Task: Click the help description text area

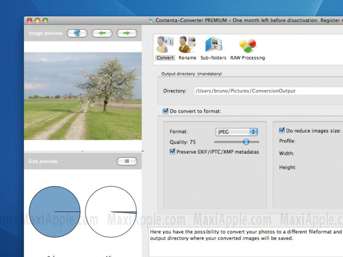Action: [x=246, y=242]
